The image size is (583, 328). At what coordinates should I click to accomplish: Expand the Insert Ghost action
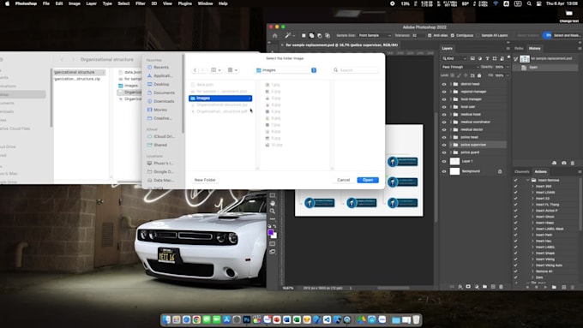tap(532, 217)
